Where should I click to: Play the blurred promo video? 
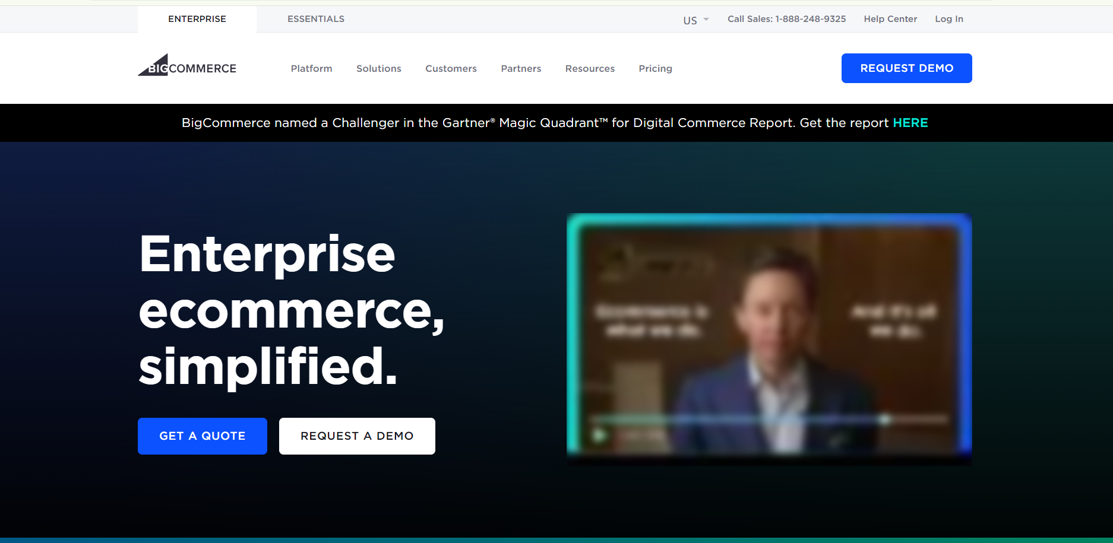point(599,435)
